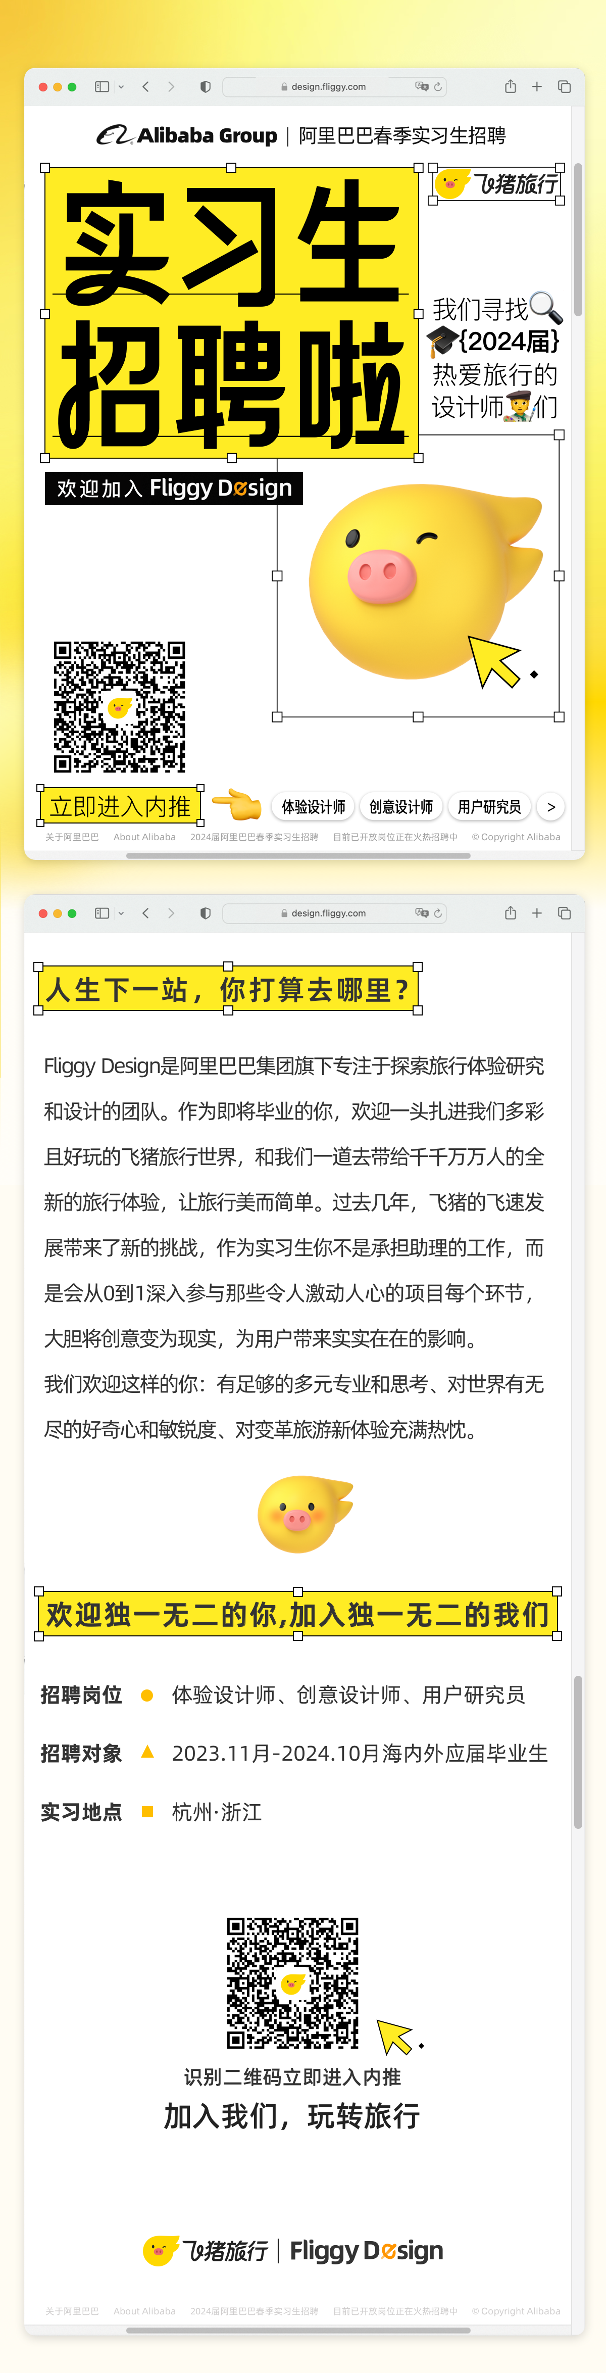Click the vertical scrollbar thumb in the top browser window
The height and width of the screenshot is (2373, 606).
tap(578, 239)
